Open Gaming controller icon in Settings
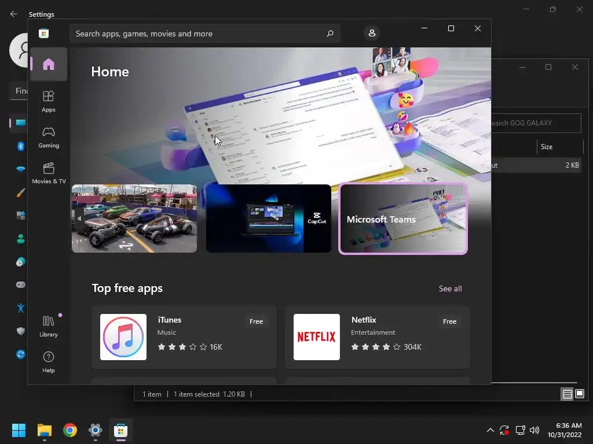This screenshot has height=444, width=593. click(x=21, y=284)
